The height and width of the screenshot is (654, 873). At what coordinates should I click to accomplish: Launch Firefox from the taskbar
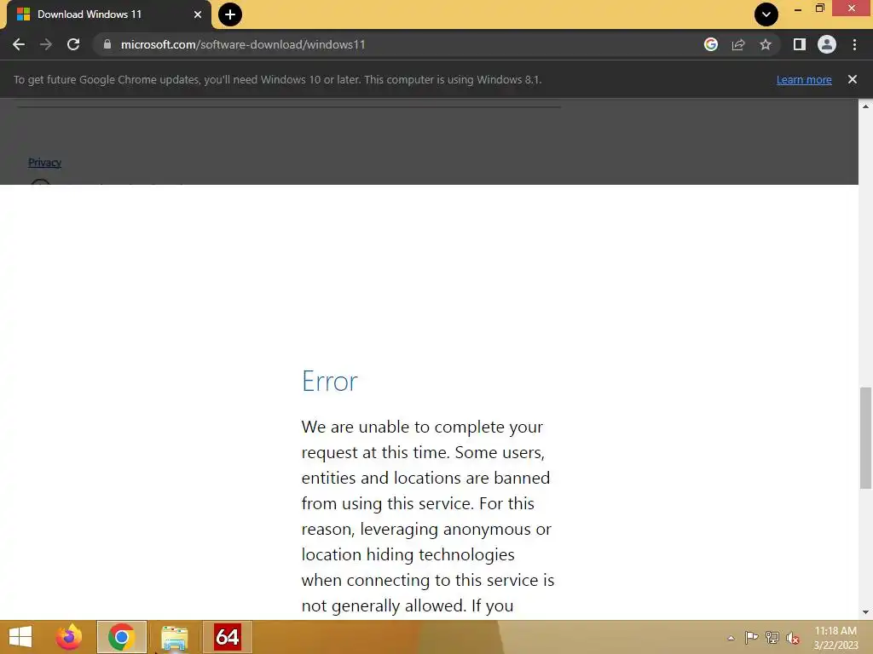pos(69,637)
